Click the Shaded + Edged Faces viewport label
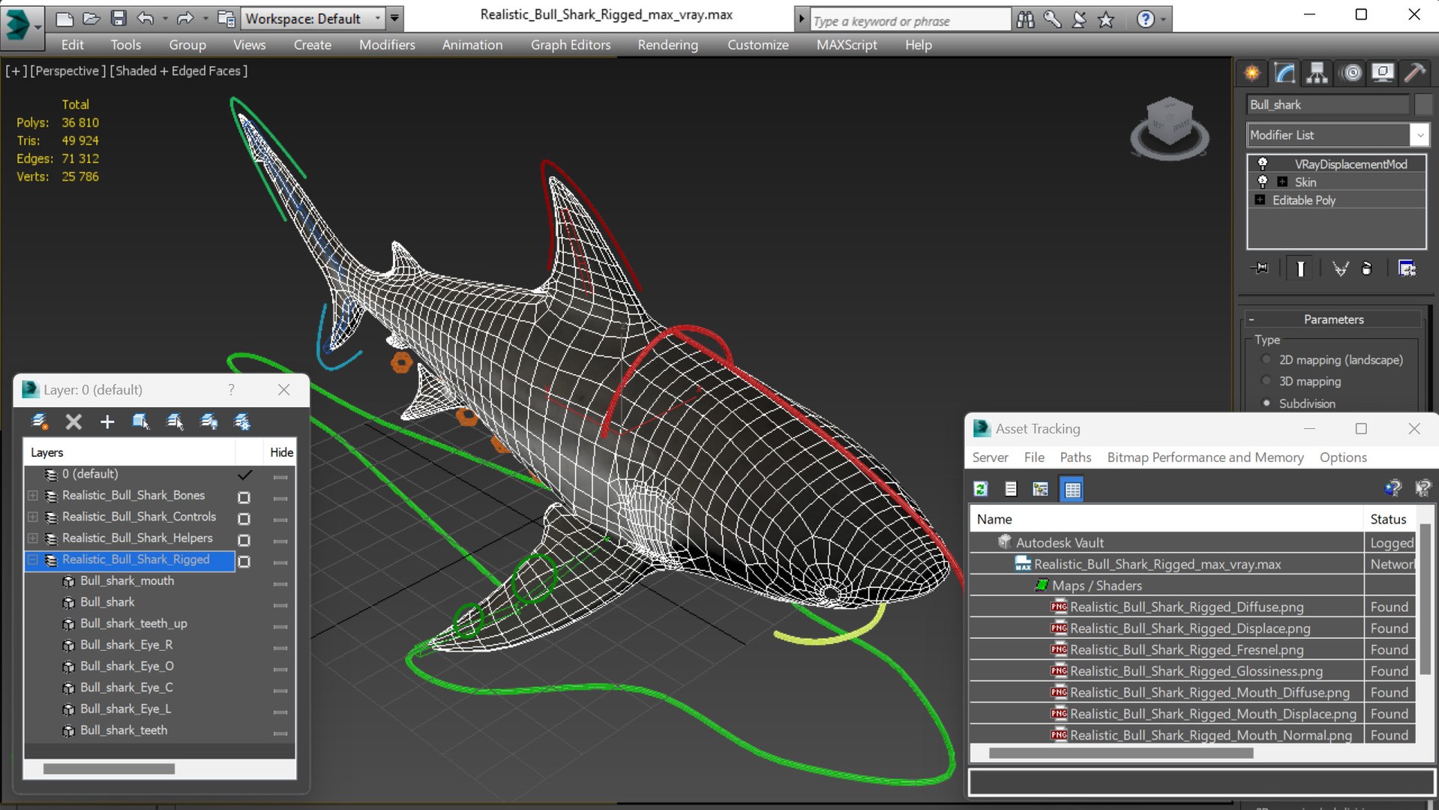The image size is (1439, 810). coord(178,70)
